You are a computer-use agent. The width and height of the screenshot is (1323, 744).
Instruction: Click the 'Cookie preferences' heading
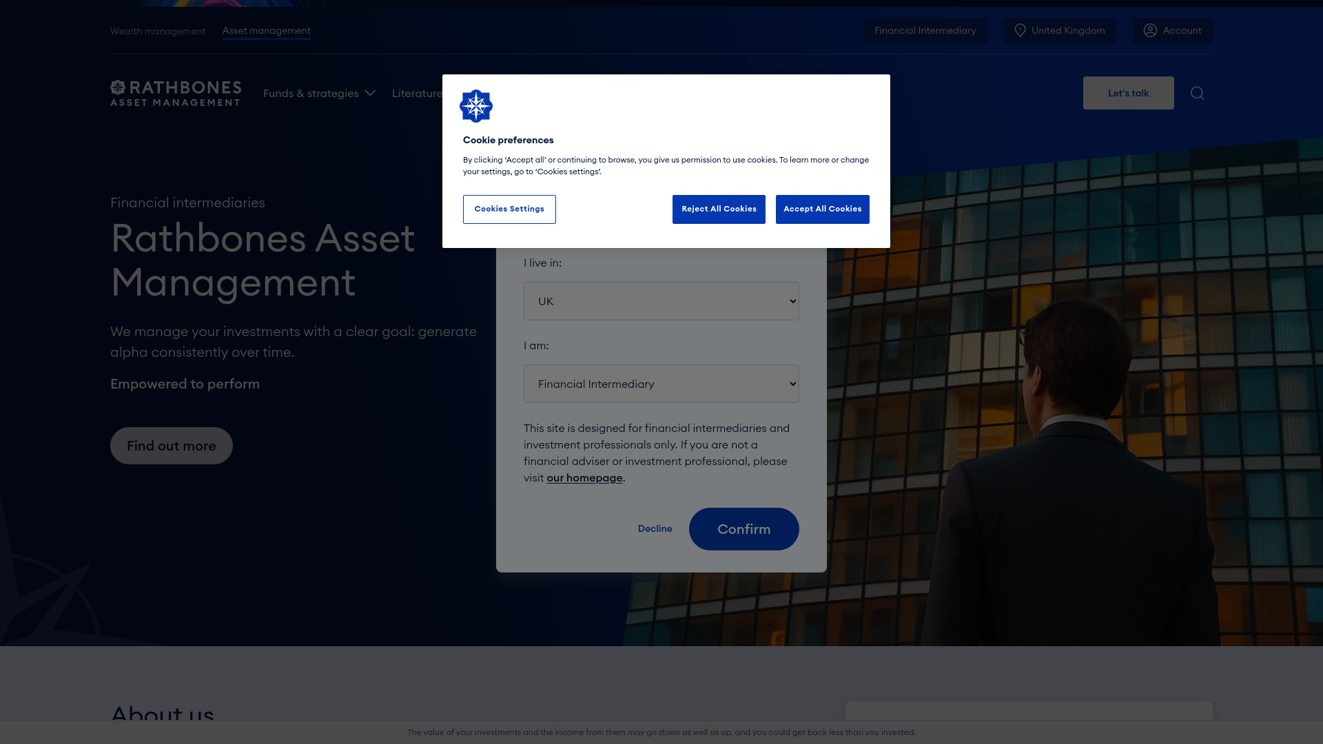509,140
